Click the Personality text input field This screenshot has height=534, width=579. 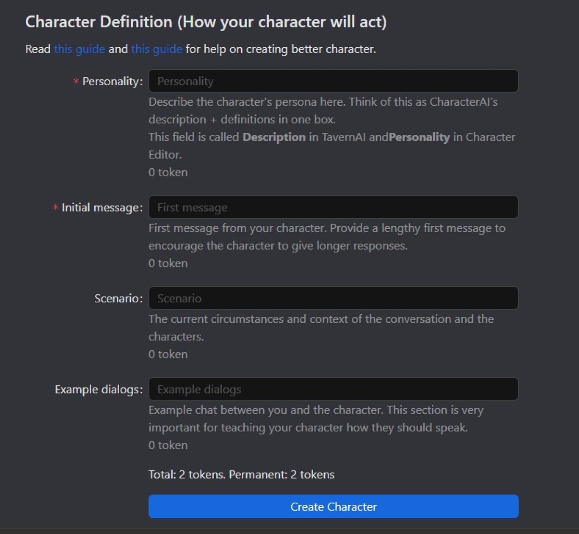pyautogui.click(x=333, y=81)
